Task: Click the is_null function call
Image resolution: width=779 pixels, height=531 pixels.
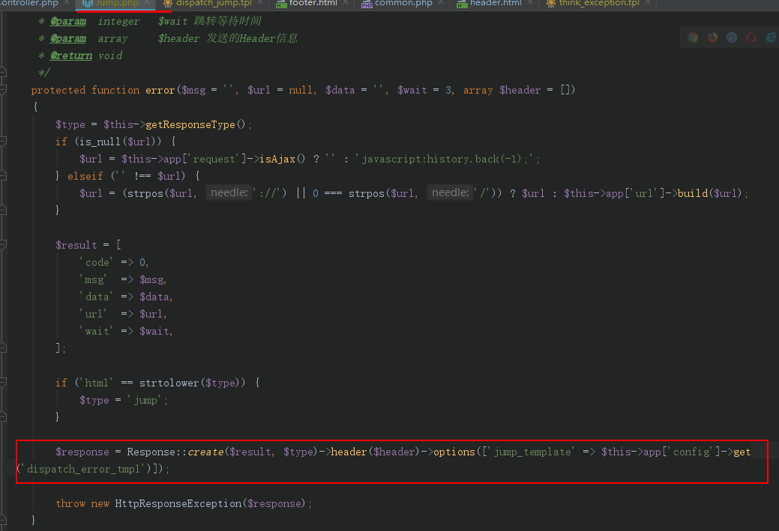Action: 100,142
